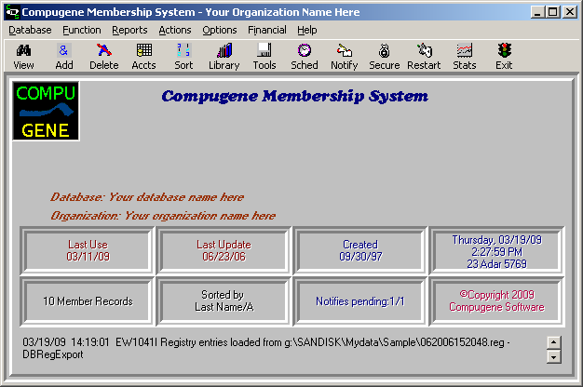The width and height of the screenshot is (583, 387).
Task: Open the Stats chart icon
Action: [465, 57]
